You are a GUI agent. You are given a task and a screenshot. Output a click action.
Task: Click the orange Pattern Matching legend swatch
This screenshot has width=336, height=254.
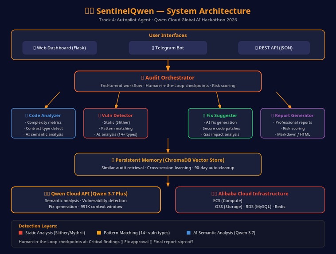pos(99,233)
